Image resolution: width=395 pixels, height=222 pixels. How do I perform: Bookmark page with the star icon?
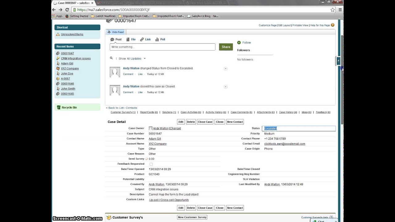tap(332, 10)
